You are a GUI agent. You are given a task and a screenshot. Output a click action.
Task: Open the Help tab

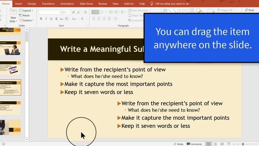click(142, 4)
